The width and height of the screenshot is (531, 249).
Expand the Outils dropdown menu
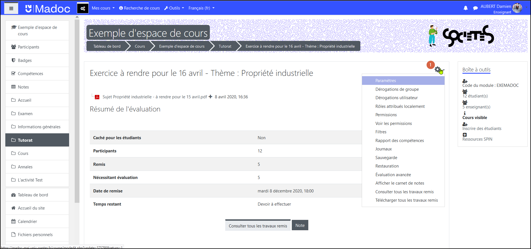[174, 8]
